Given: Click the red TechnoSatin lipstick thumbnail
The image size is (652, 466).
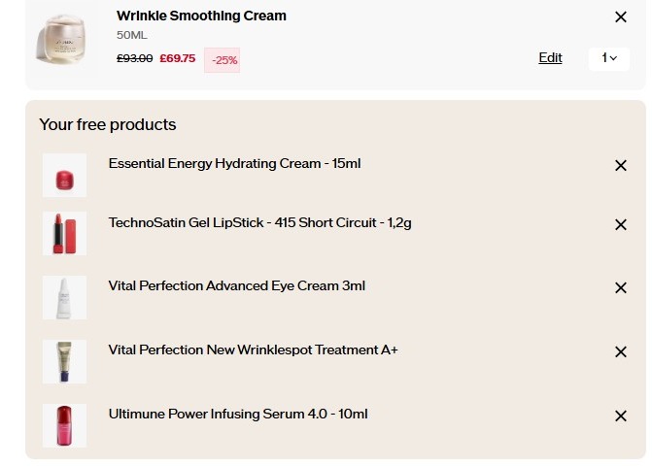Looking at the screenshot, I should pos(65,233).
